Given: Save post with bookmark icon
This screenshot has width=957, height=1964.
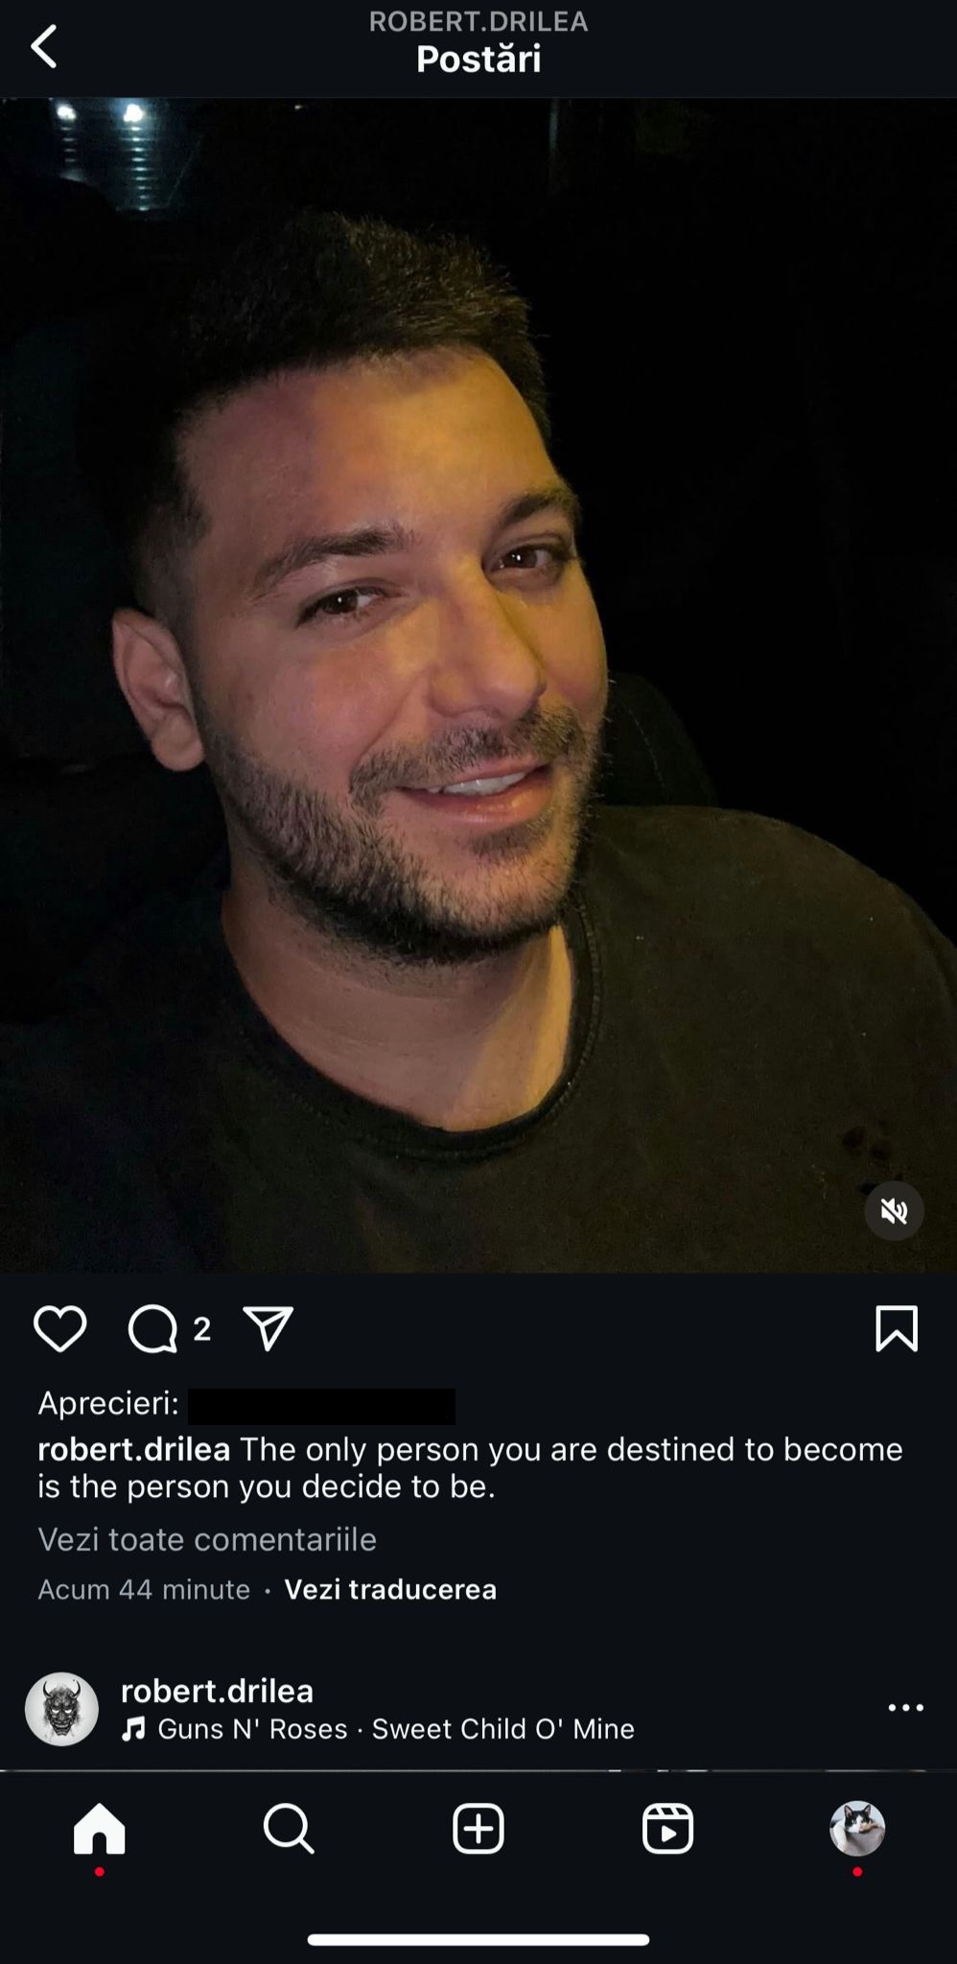Looking at the screenshot, I should point(897,1329).
